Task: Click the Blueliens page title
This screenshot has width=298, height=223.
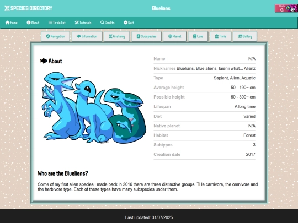Action: point(161,8)
